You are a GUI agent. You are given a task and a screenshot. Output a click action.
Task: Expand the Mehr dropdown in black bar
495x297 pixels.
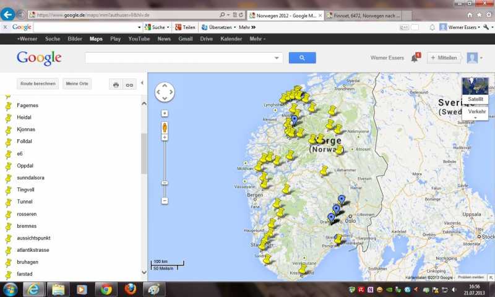coord(257,38)
